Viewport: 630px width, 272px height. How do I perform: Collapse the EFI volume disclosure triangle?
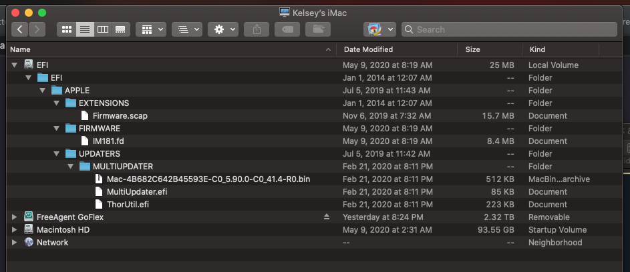pos(15,65)
